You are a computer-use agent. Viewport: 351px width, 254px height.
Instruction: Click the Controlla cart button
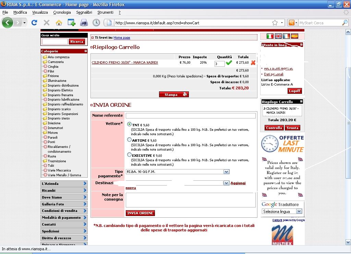[274, 128]
